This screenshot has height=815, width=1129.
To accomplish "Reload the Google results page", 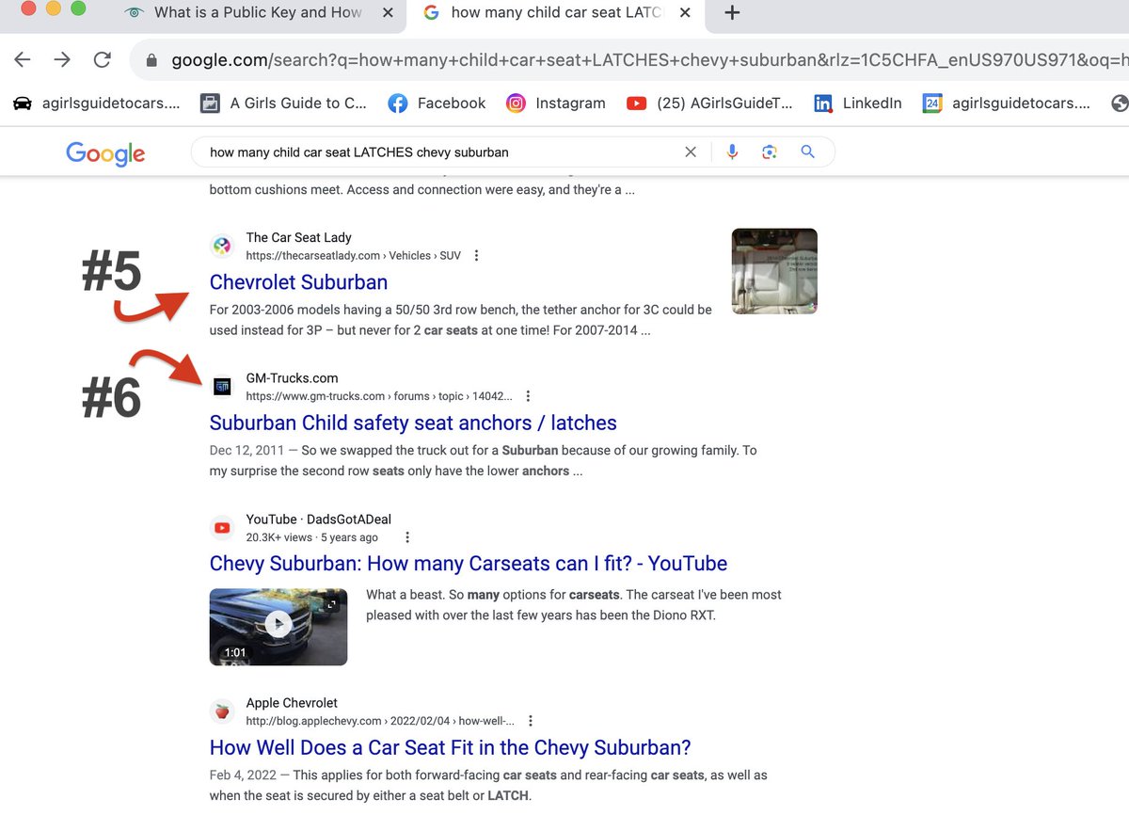I will click(103, 60).
